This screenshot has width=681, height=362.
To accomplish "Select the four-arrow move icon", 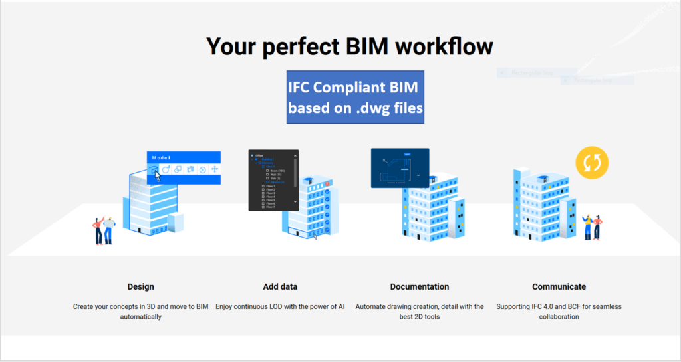I will [214, 170].
